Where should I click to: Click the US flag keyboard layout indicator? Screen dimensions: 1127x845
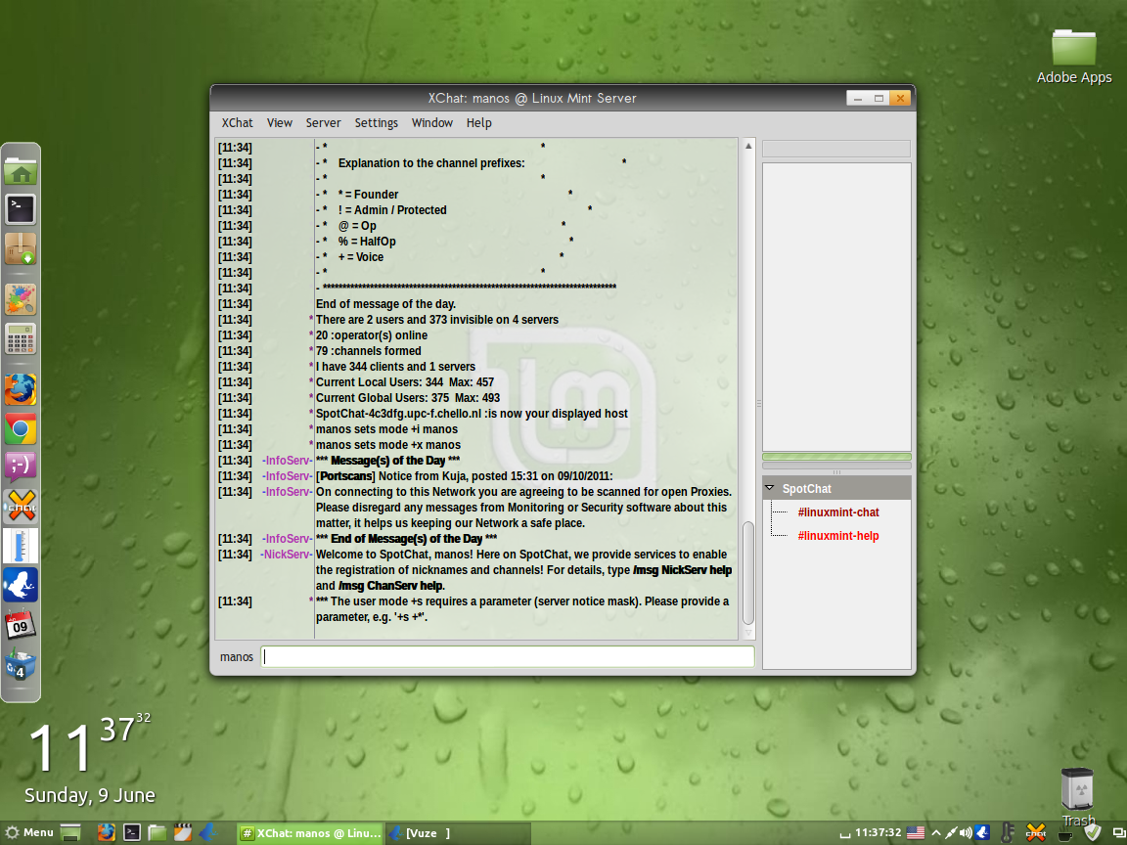[915, 833]
